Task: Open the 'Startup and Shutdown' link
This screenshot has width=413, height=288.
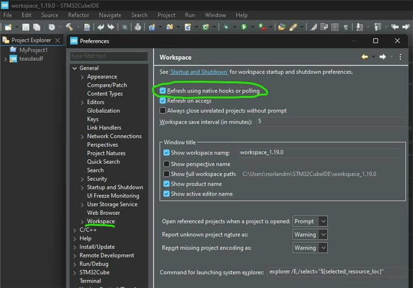Action: pos(199,72)
